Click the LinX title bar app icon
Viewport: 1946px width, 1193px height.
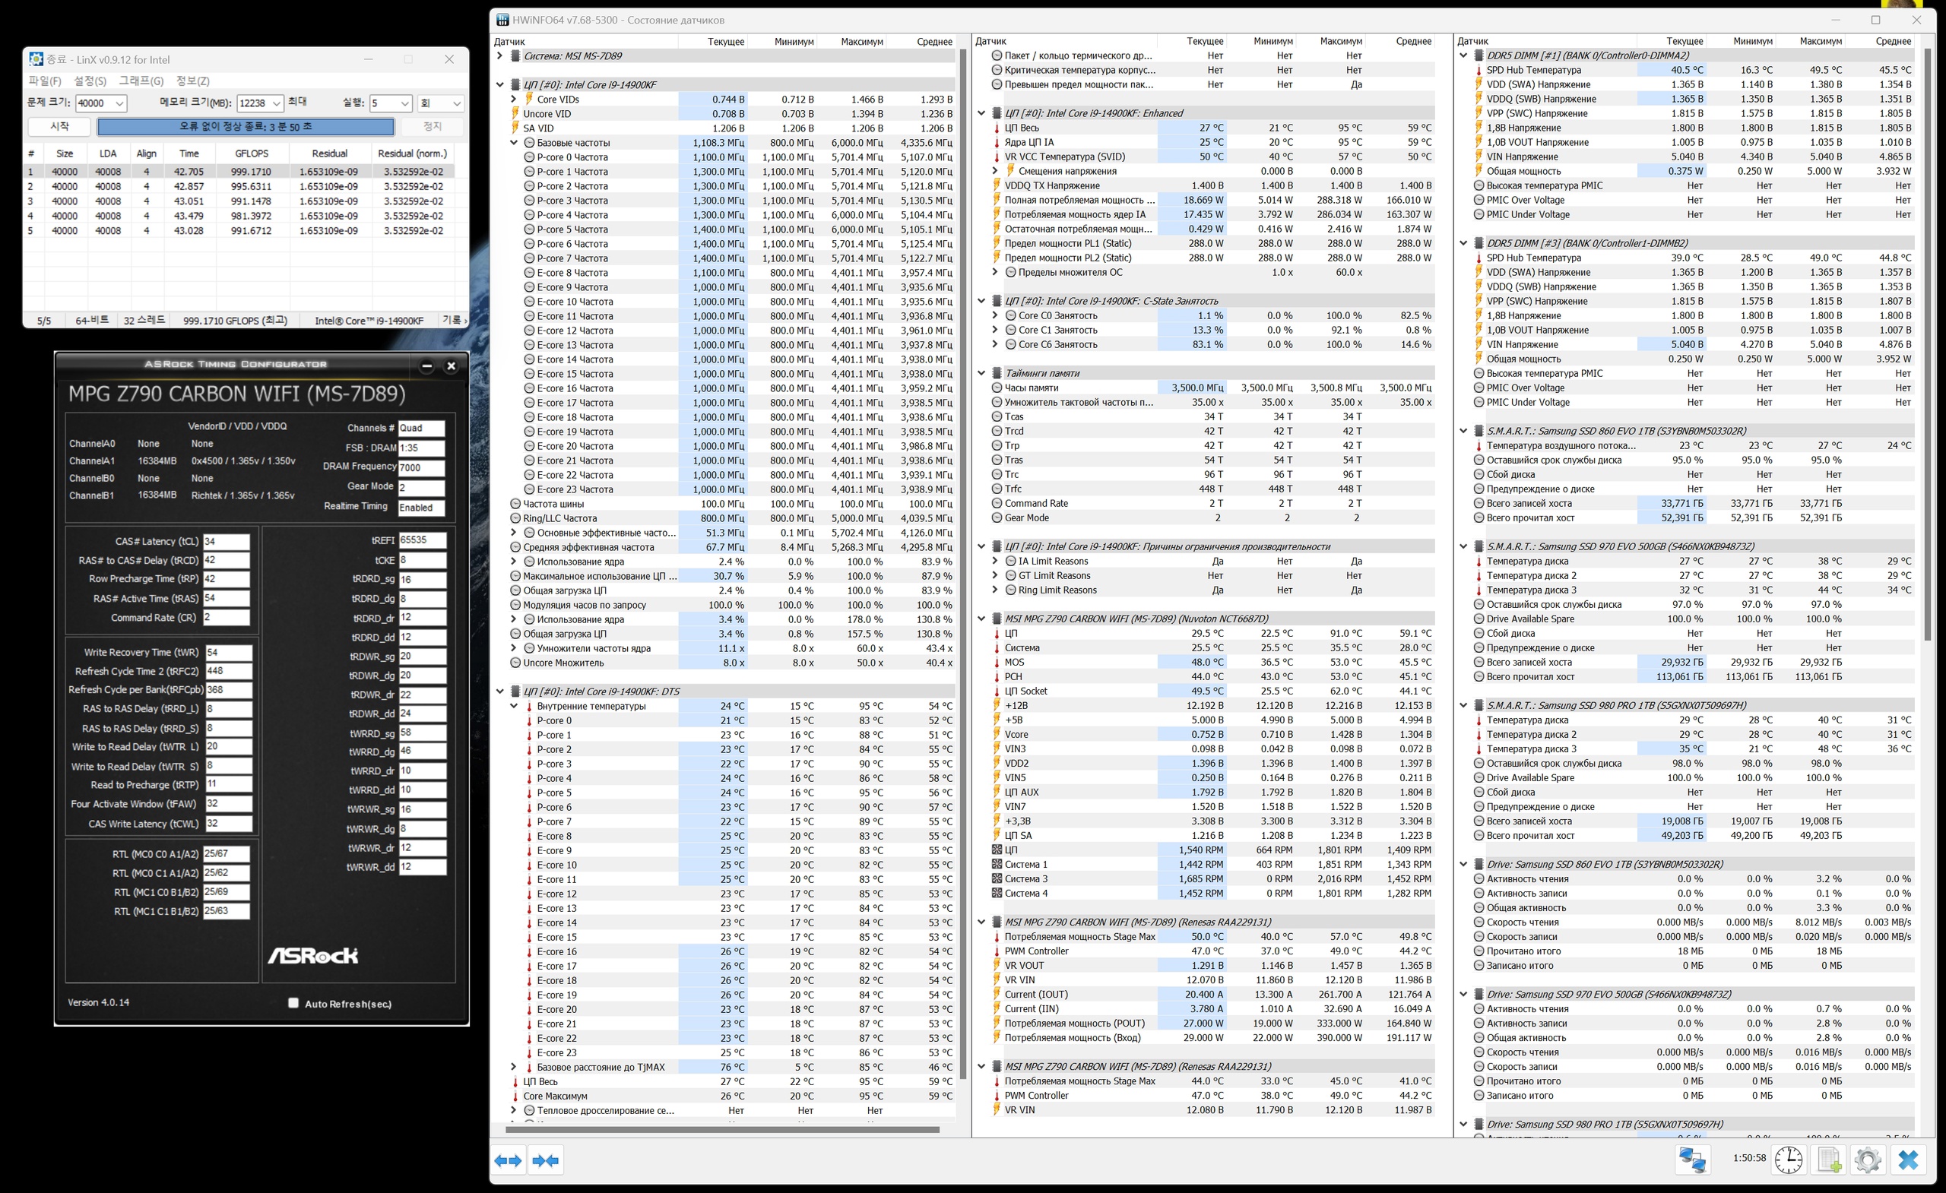pyautogui.click(x=36, y=59)
